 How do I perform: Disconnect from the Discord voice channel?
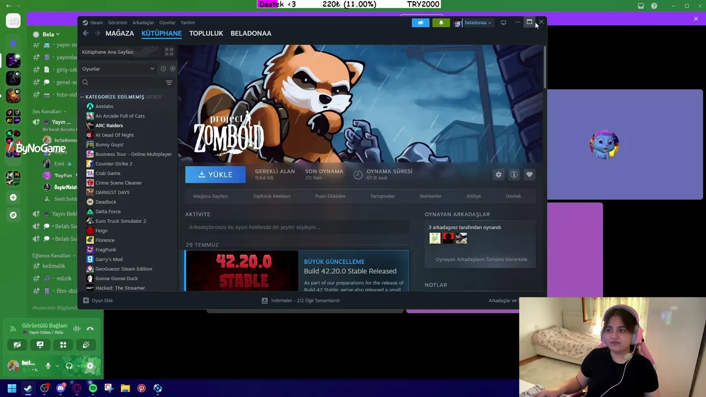coord(90,329)
